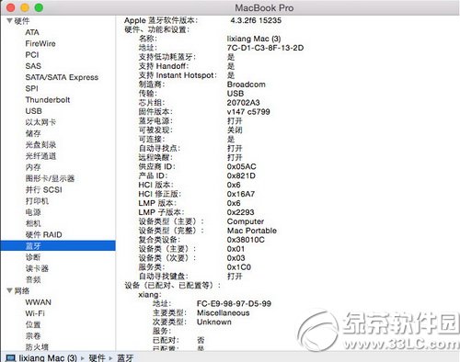Image resolution: width=460 pixels, height=362 pixels.
Task: Click lixiang Mac (3) in path bar
Action: pyautogui.click(x=48, y=358)
